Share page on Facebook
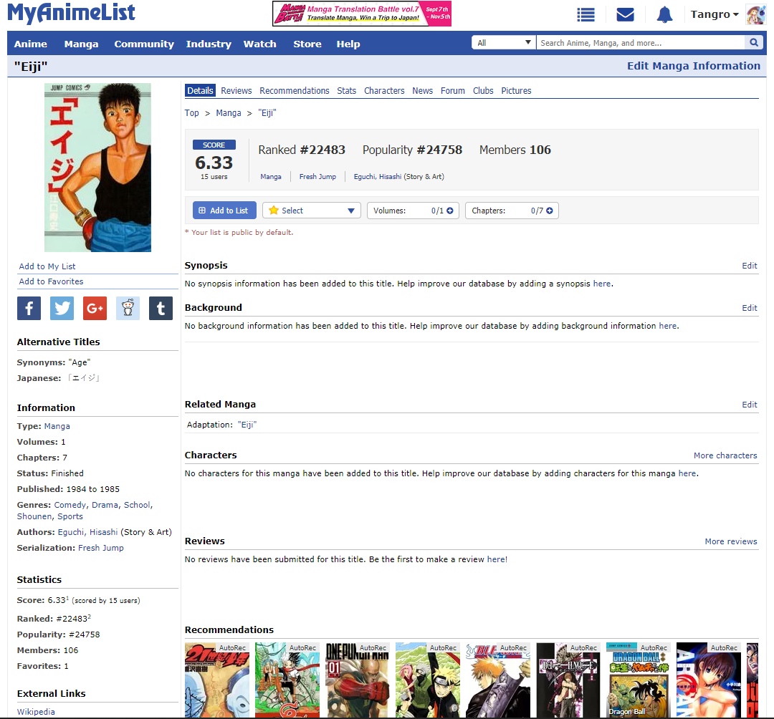This screenshot has height=719, width=774. pos(29,308)
